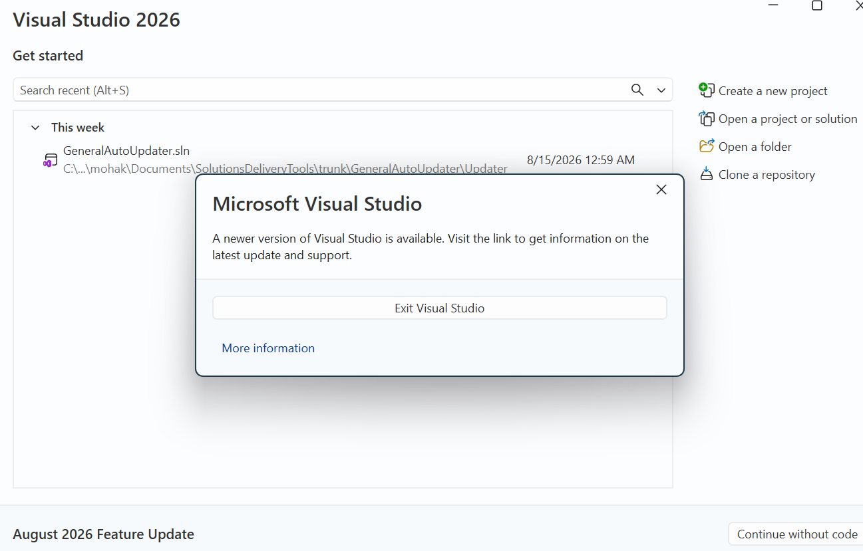Maximize the Visual Studio 2026 window
This screenshot has height=551, width=863.
pyautogui.click(x=817, y=5)
